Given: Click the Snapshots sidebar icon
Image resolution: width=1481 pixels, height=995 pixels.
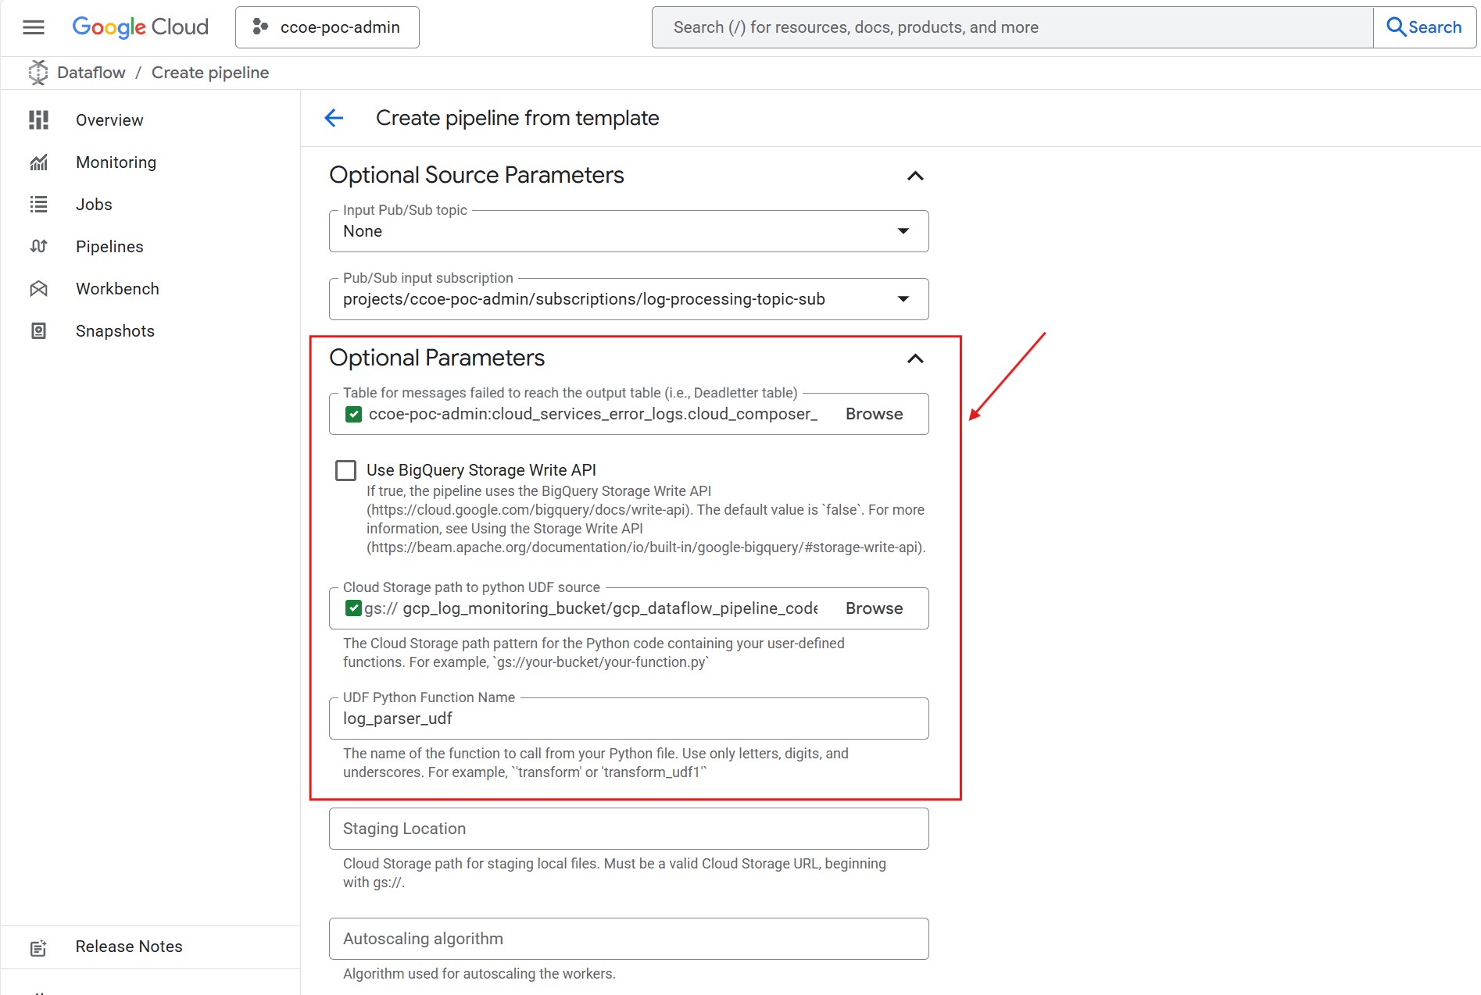Looking at the screenshot, I should 38,331.
